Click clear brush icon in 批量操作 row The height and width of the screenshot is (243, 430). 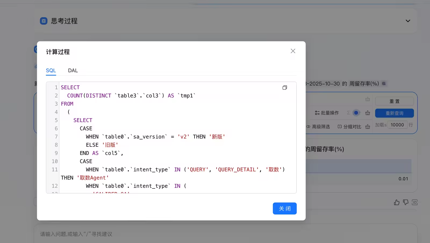(x=368, y=113)
